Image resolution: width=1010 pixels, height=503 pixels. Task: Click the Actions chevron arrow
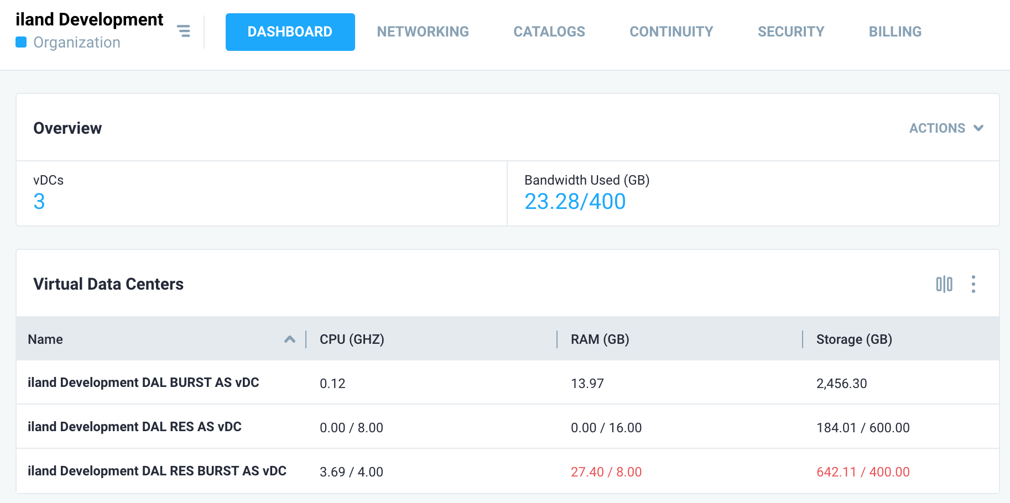point(978,128)
